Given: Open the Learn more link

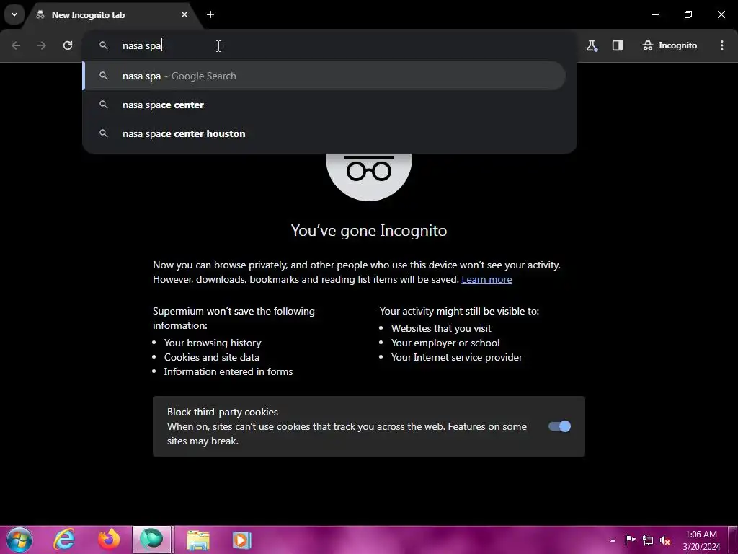Looking at the screenshot, I should click(486, 279).
